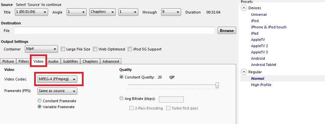Pick the iPhone & iPod touch preset

[269, 27]
